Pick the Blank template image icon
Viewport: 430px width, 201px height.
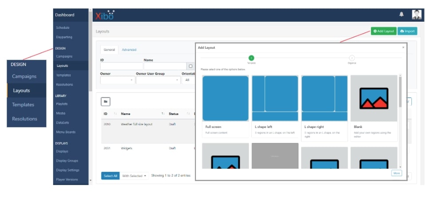coord(374,98)
